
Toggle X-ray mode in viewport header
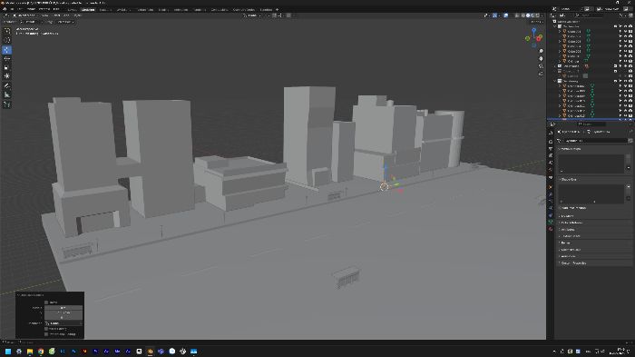point(517,15)
